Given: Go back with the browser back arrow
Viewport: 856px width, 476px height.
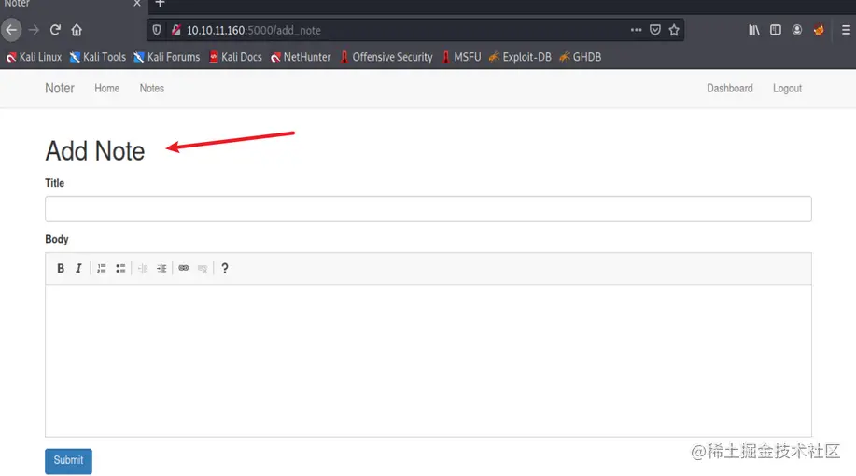Looking at the screenshot, I should 11,30.
